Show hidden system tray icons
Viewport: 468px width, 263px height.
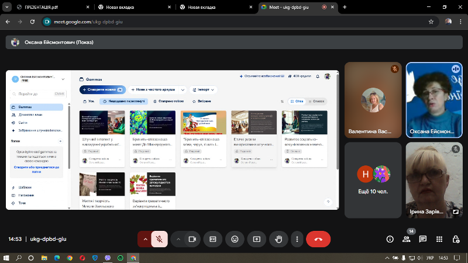[387, 258]
